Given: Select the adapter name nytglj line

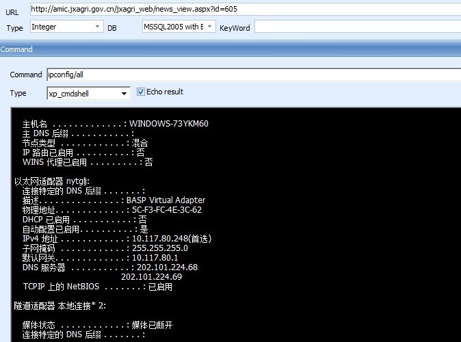Looking at the screenshot, I should [52, 181].
